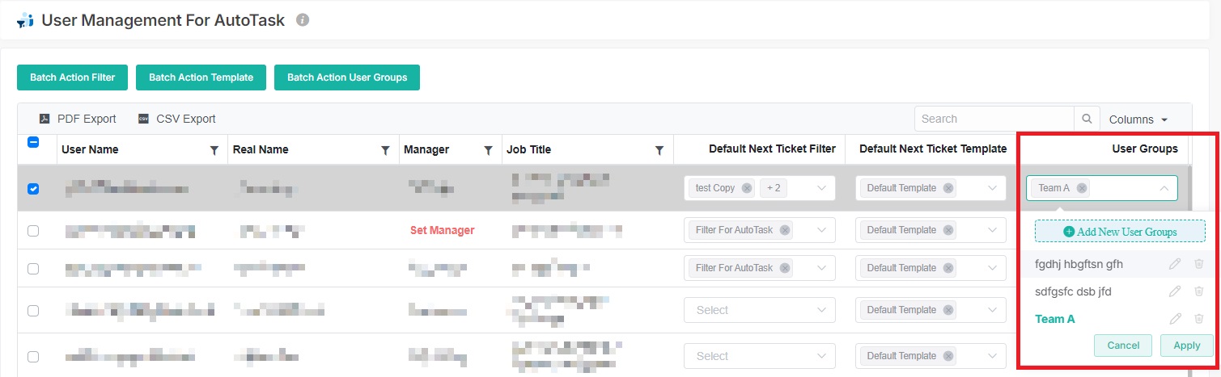Image resolution: width=1221 pixels, height=377 pixels.
Task: Cancel the user groups selection
Action: 1123,346
